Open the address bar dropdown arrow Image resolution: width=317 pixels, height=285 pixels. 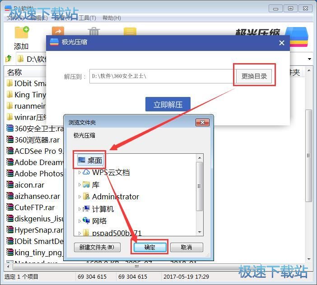(x=309, y=59)
